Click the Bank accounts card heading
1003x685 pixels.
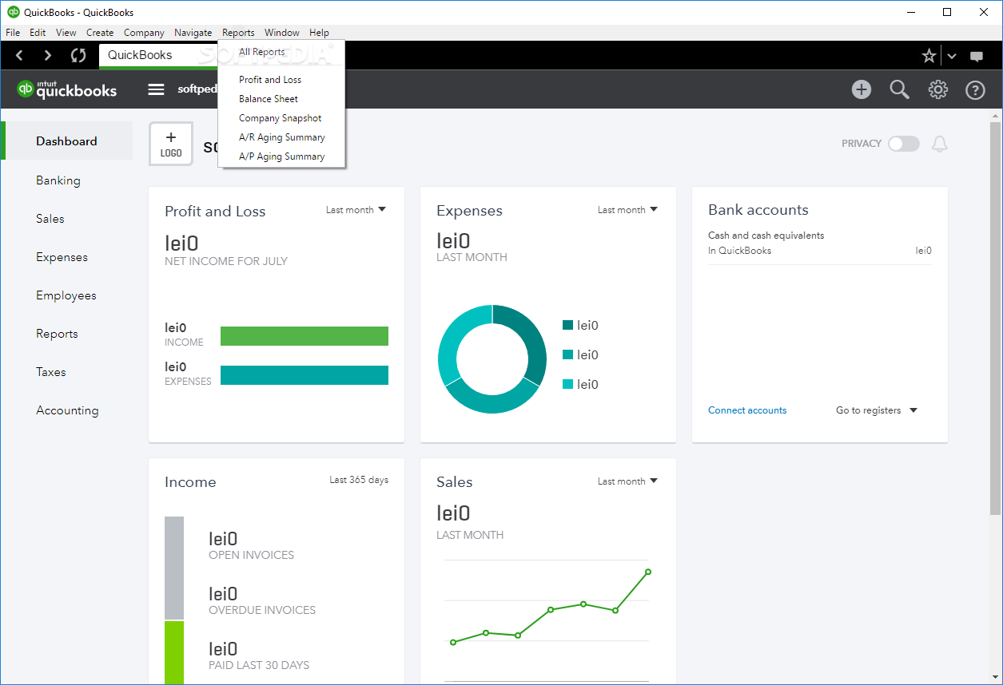click(758, 210)
